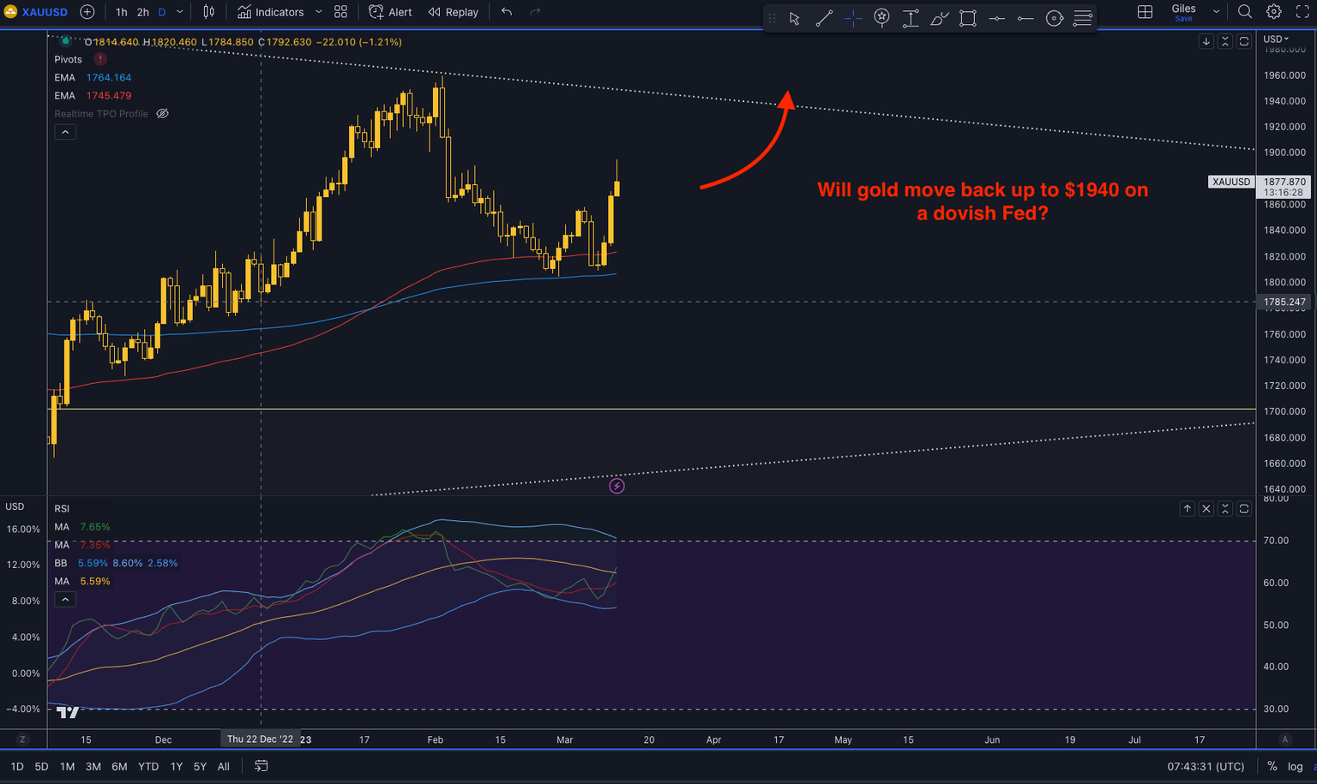
Task: Set date range to YTD
Action: (148, 766)
